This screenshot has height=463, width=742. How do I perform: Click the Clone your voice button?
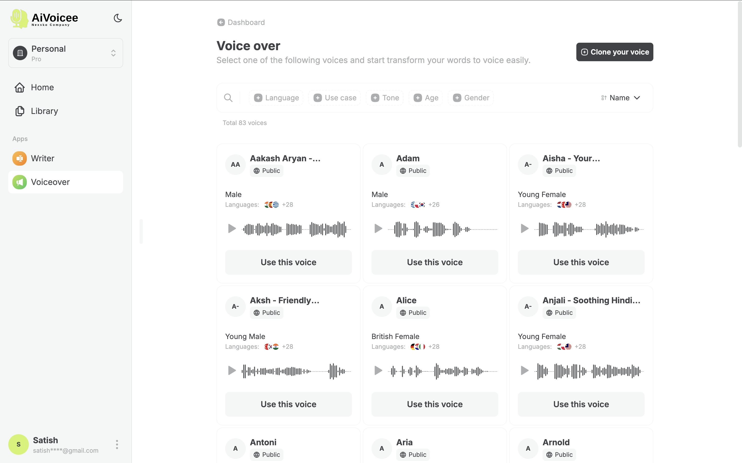614,52
